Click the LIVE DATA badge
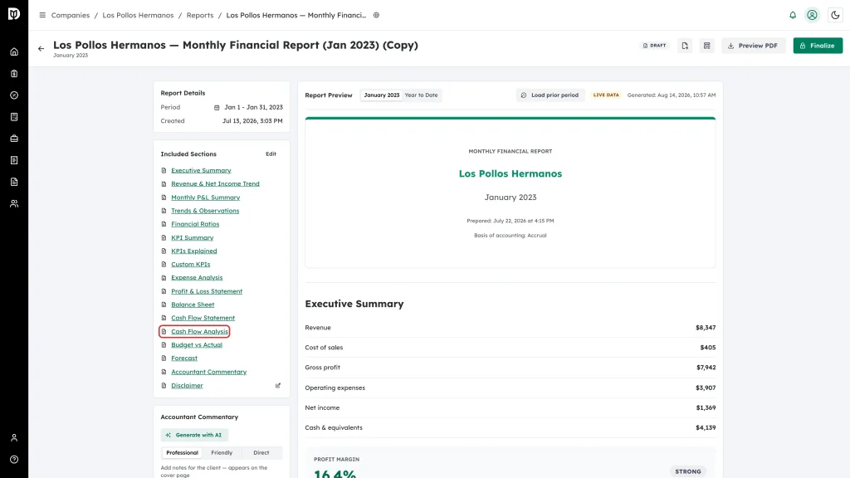Screen dimensions: 850x478 [x=606, y=95]
